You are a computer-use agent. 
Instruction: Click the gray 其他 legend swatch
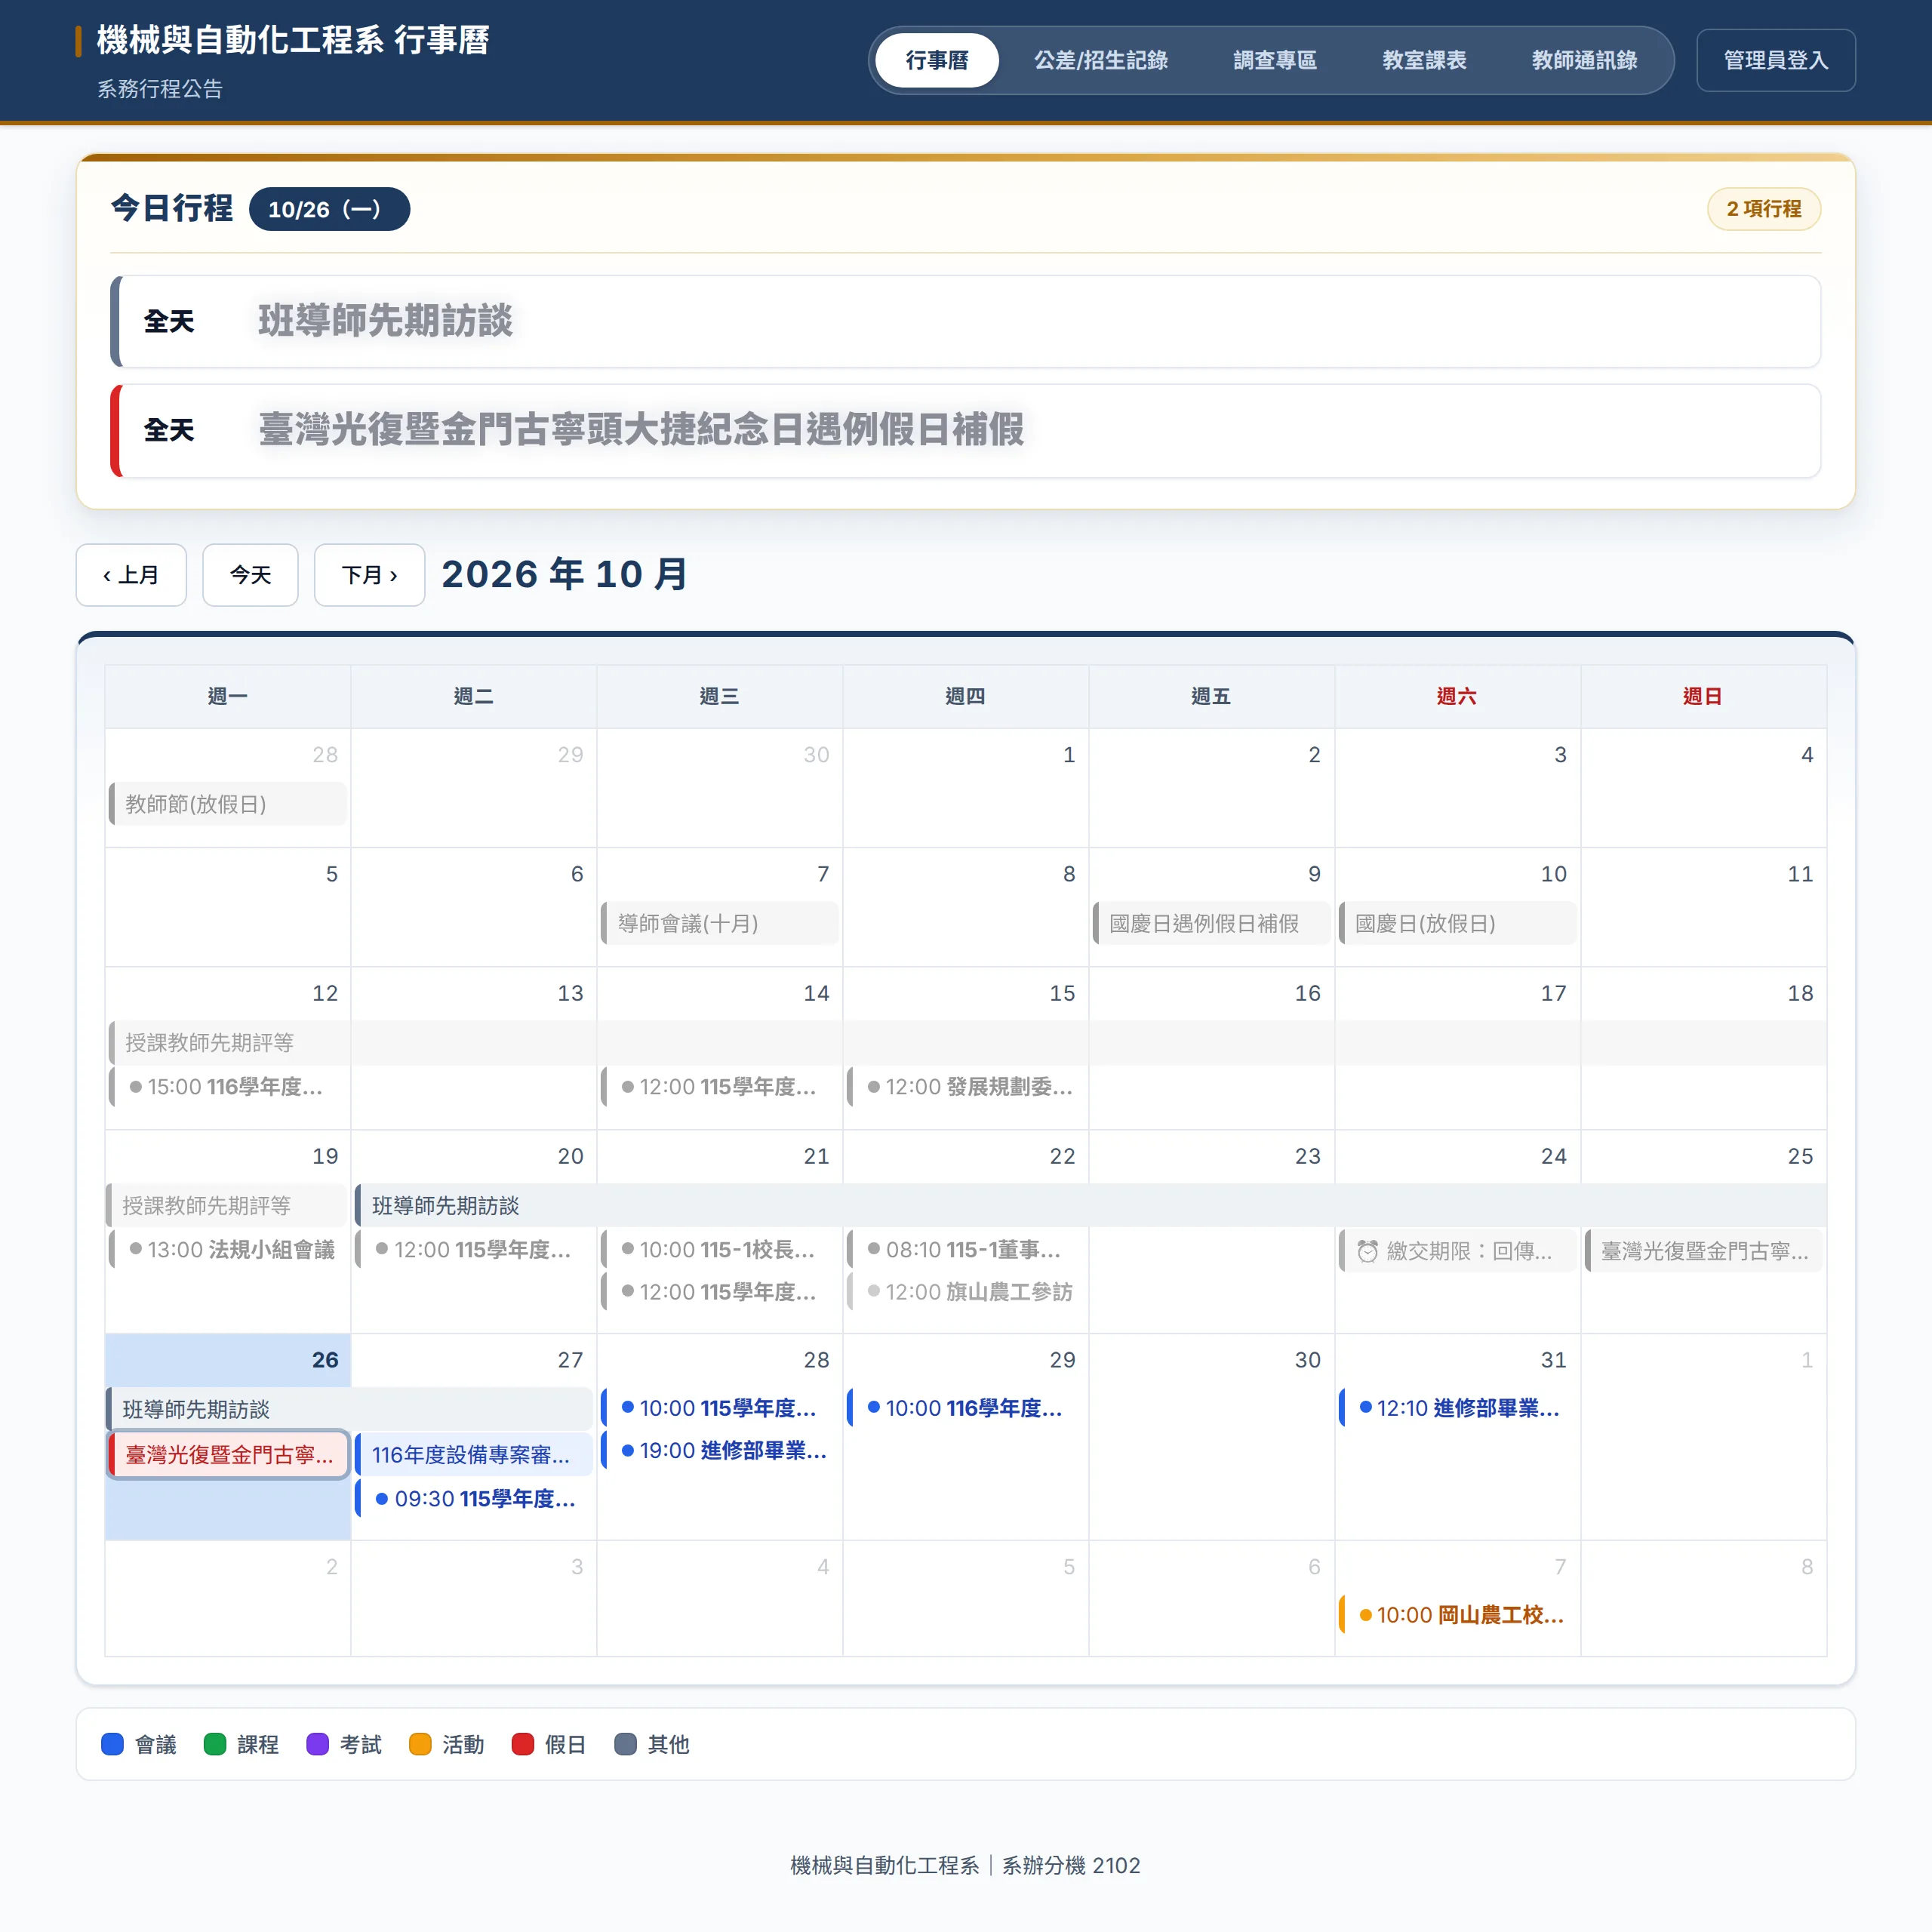626,1744
